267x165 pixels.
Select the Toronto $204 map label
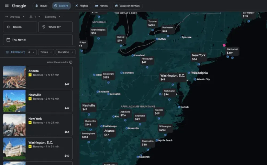click(x=152, y=23)
